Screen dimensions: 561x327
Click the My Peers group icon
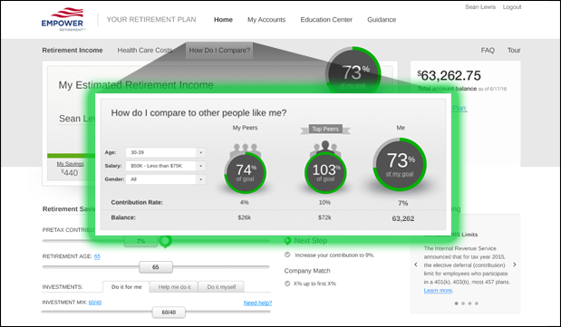point(245,149)
